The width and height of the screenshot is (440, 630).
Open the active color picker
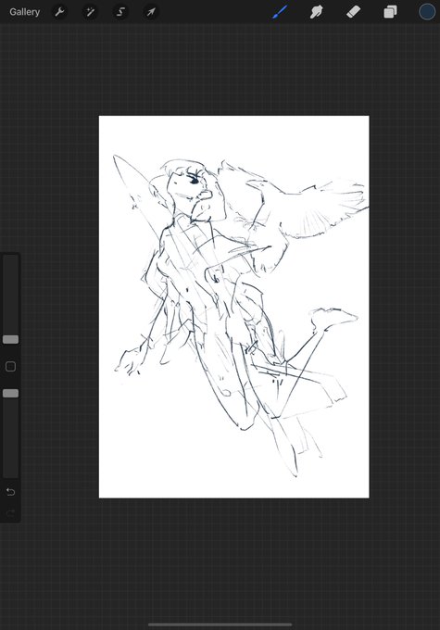(427, 12)
